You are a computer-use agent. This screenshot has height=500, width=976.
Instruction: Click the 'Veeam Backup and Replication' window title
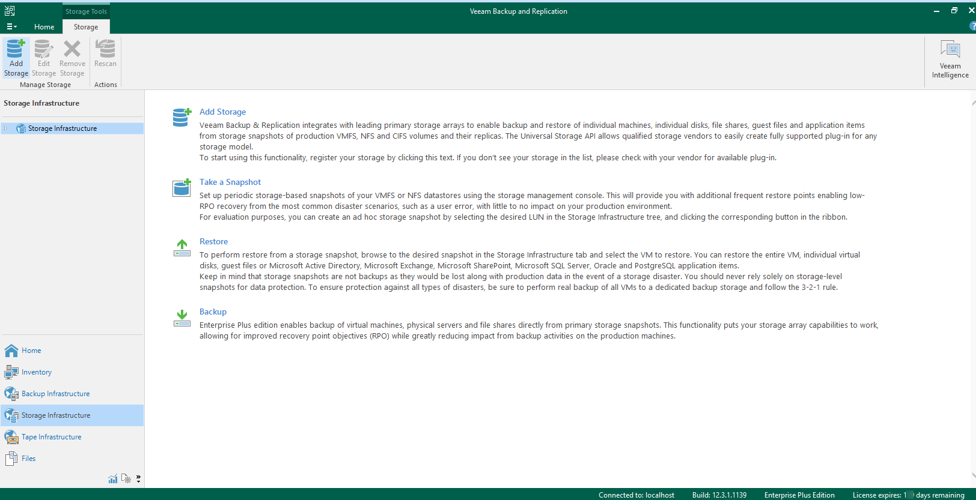(x=519, y=11)
